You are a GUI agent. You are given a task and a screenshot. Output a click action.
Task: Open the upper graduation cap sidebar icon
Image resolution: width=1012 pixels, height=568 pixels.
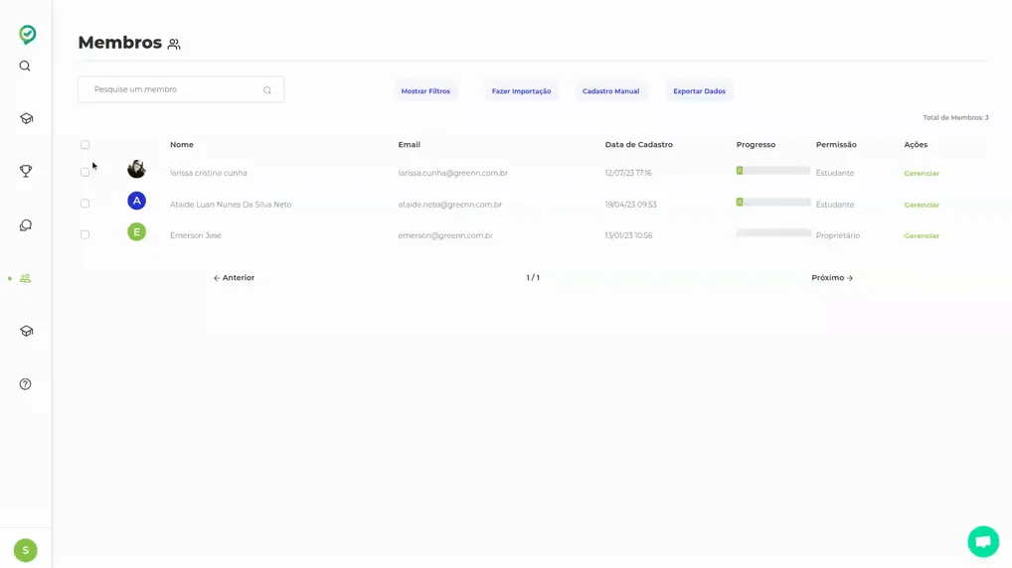(x=26, y=118)
